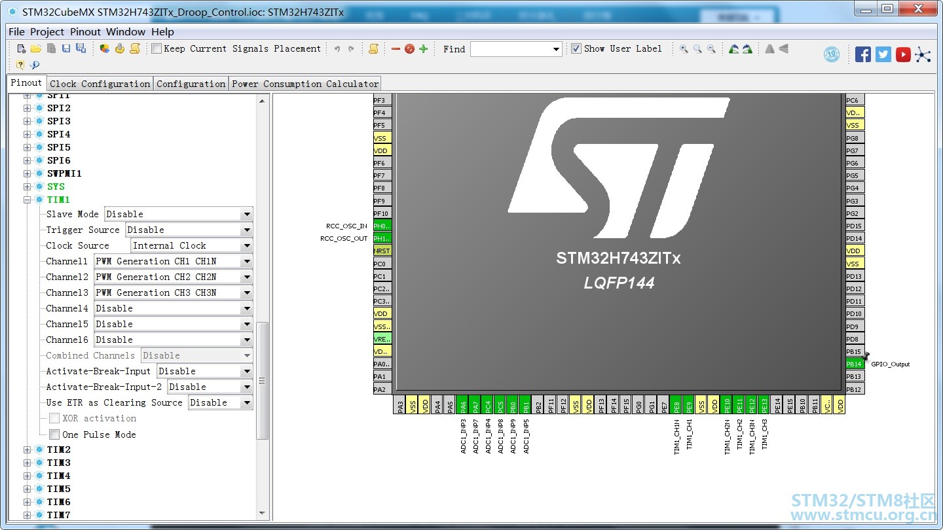Open the Channel6 dropdown
Image resolution: width=943 pixels, height=530 pixels.
click(x=174, y=340)
